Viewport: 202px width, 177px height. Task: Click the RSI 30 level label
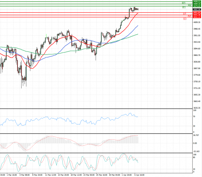(x=194, y=126)
